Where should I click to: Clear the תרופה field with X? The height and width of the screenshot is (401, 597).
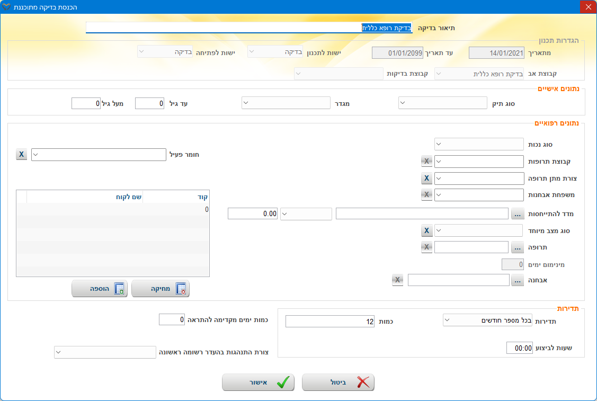click(x=426, y=247)
